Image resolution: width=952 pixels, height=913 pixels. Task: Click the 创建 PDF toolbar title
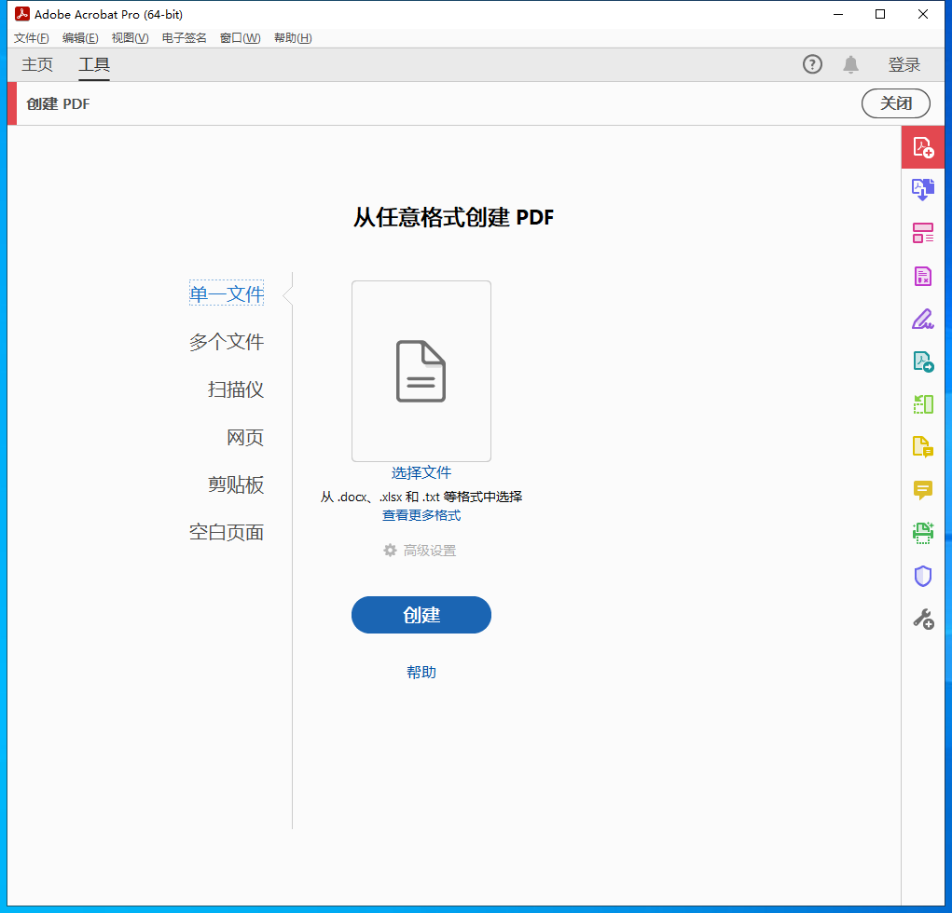(59, 103)
